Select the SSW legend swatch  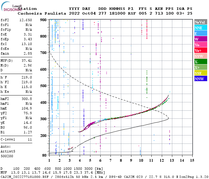pyautogui.click(x=201, y=56)
